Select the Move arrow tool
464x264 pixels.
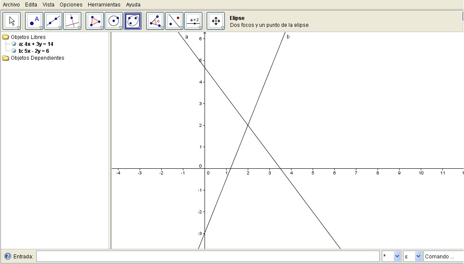pos(12,20)
